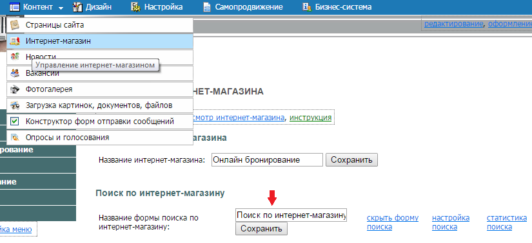This screenshot has width=532, height=243.
Task: Click the Вакансии people icon
Action: (x=15, y=73)
